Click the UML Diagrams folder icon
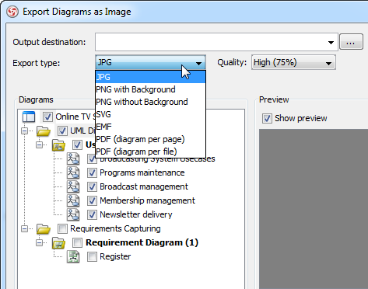The height and width of the screenshot is (289, 368). pos(44,131)
